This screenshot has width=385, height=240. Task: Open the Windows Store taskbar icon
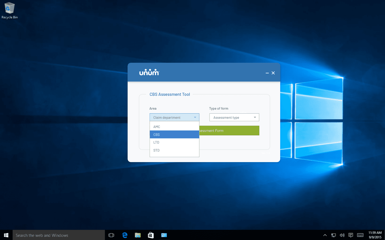pos(151,235)
